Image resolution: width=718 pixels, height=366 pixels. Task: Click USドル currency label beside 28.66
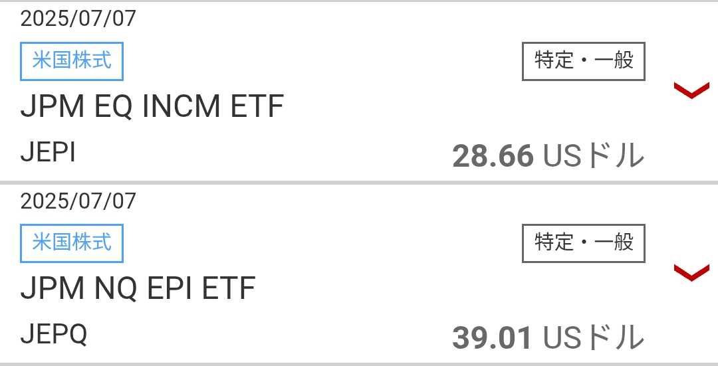click(594, 157)
